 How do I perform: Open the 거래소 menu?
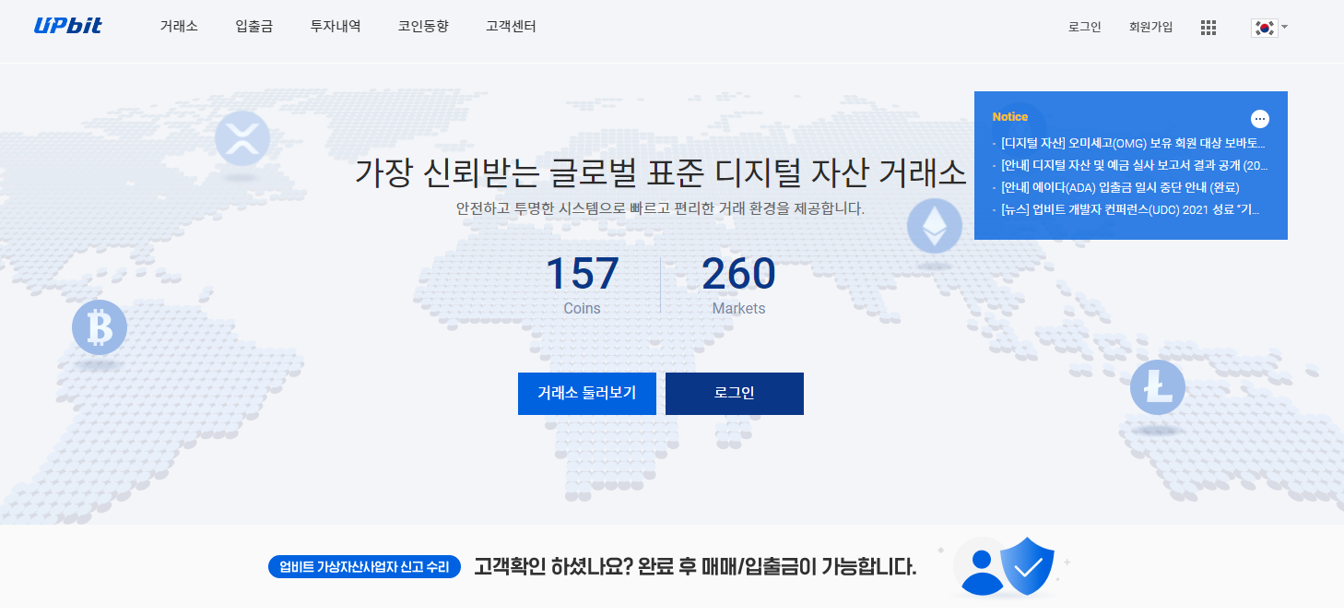point(179,27)
